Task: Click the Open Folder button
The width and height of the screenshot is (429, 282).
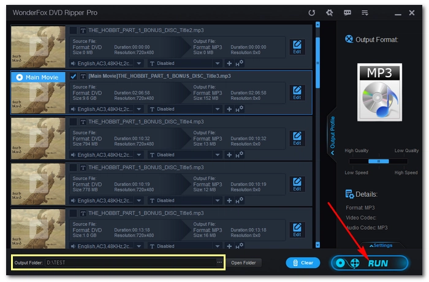Action: tap(243, 263)
